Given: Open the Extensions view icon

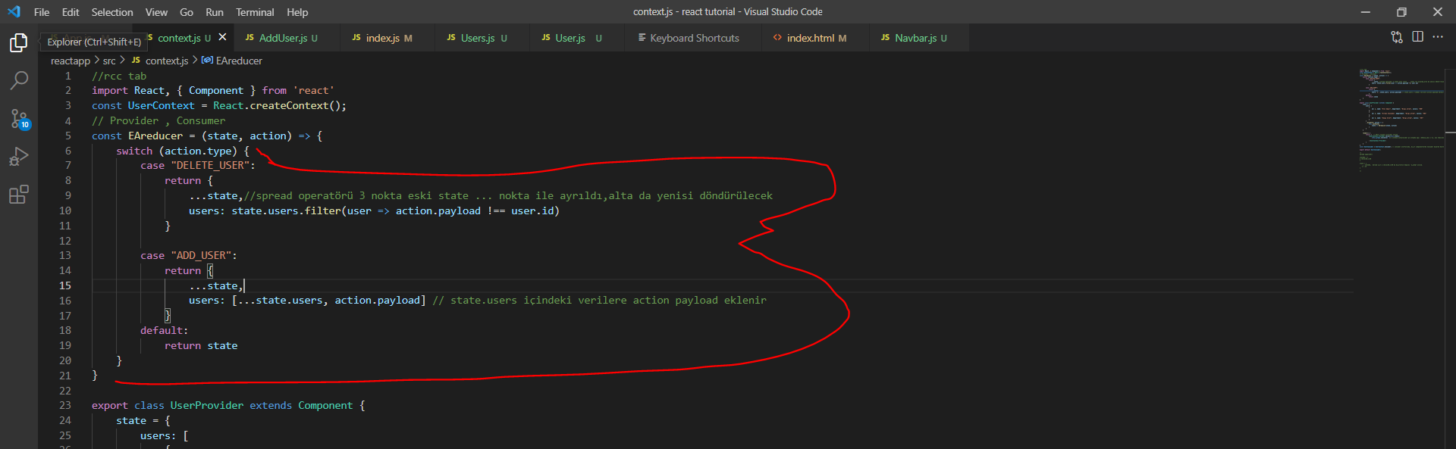Looking at the screenshot, I should pos(19,195).
